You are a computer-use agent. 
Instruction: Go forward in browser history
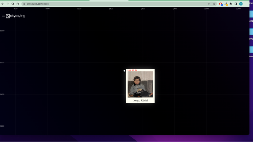click(8, 4)
